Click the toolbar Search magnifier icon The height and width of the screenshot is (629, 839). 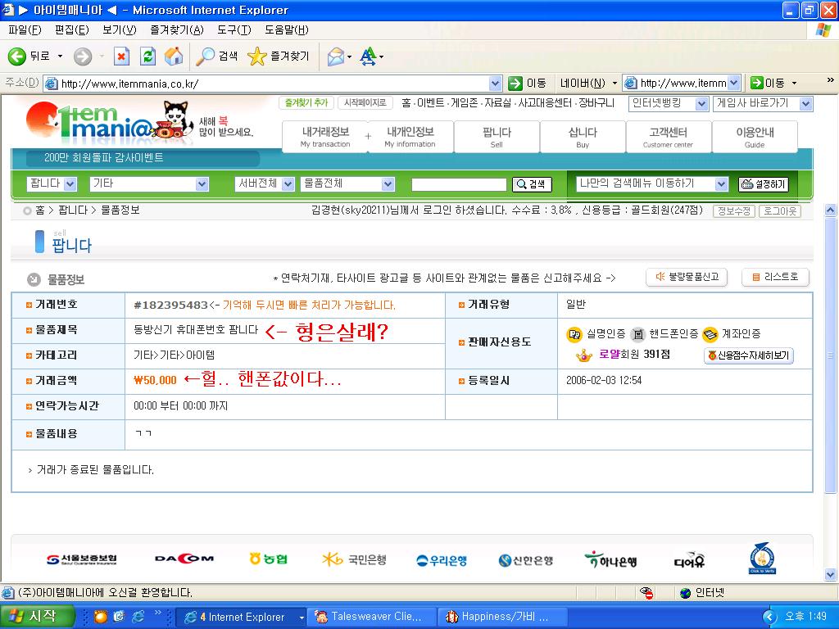(205, 56)
